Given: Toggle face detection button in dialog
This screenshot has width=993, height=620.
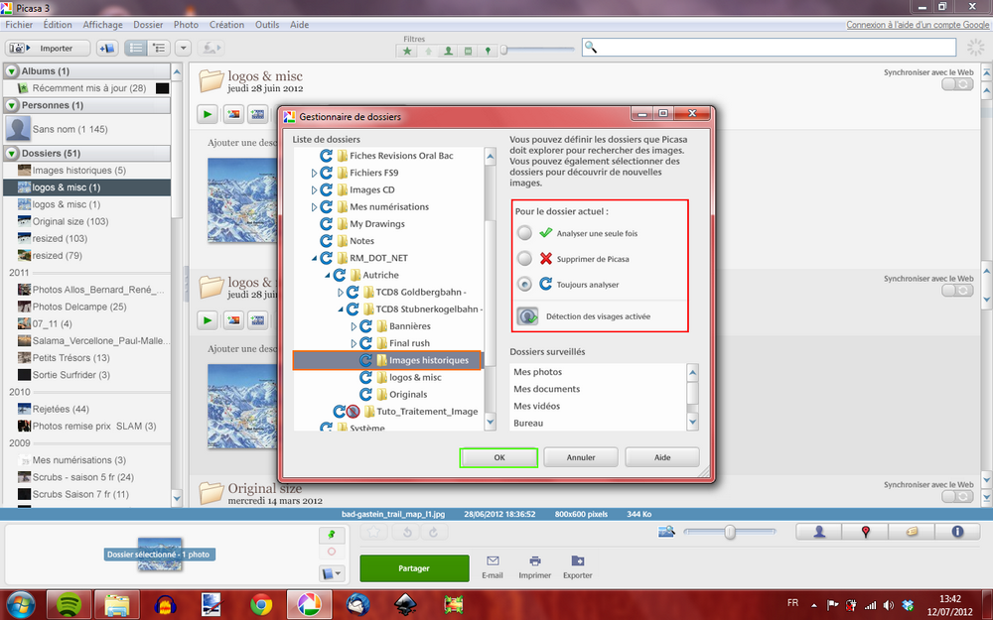Looking at the screenshot, I should [527, 315].
